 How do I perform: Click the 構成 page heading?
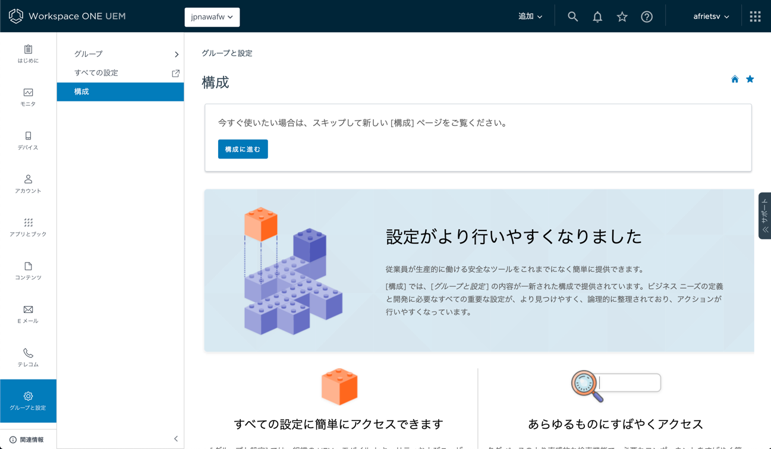point(215,83)
